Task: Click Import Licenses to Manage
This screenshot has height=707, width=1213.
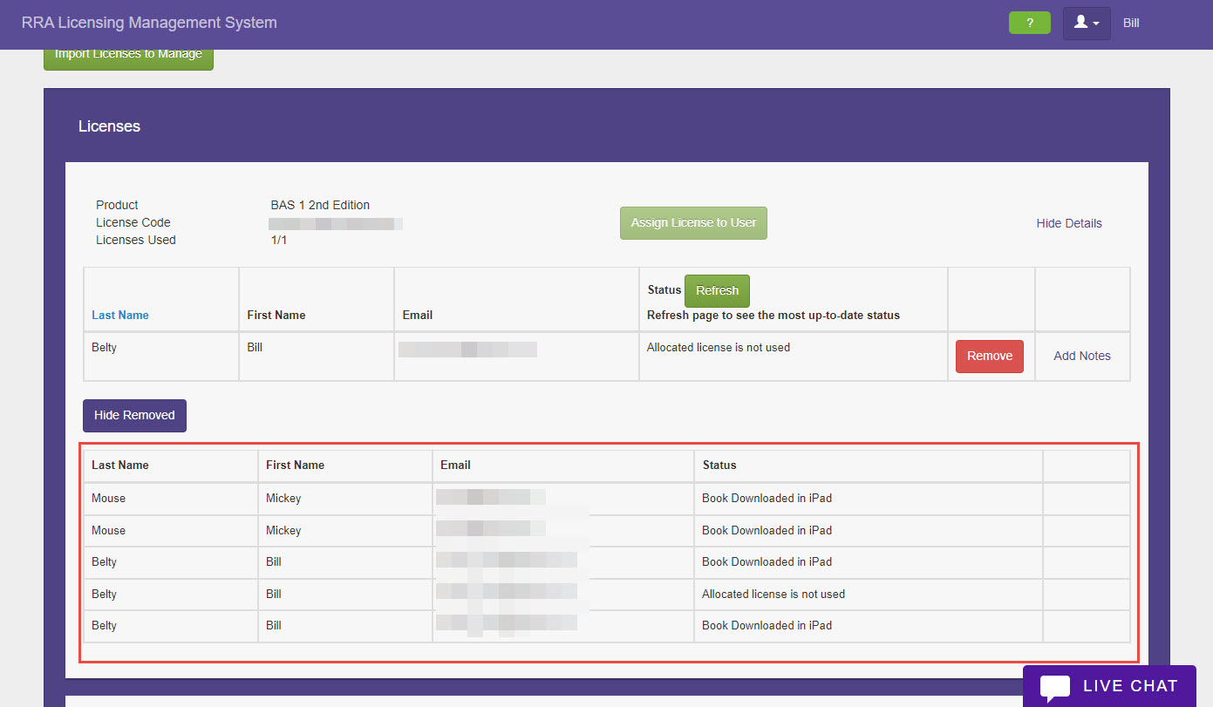Action: point(128,53)
